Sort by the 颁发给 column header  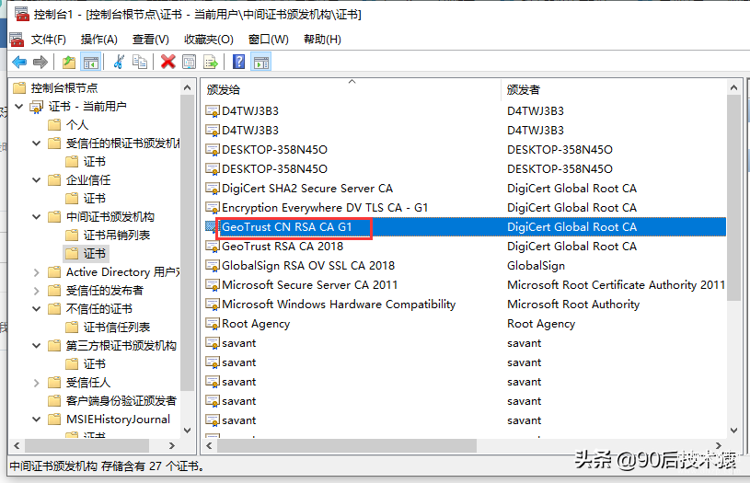(x=352, y=89)
